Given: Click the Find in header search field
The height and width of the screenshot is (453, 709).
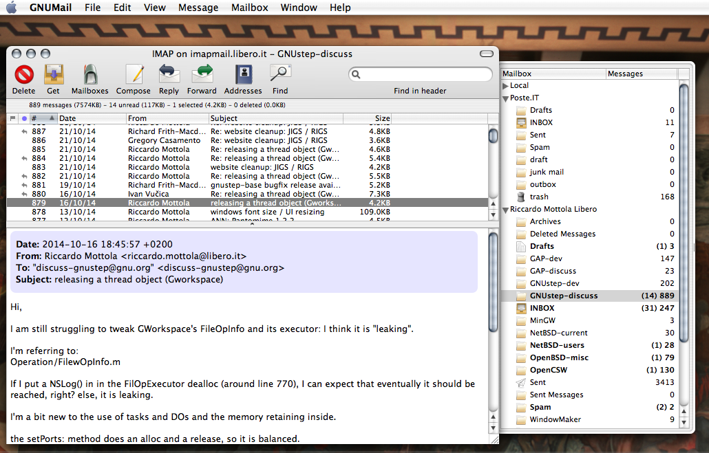Looking at the screenshot, I should coord(420,74).
